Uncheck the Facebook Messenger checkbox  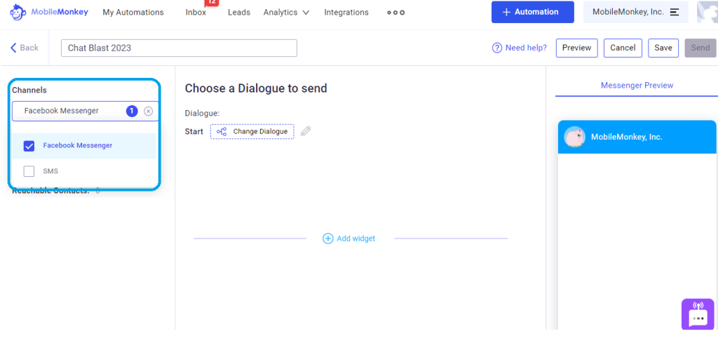[x=29, y=146]
